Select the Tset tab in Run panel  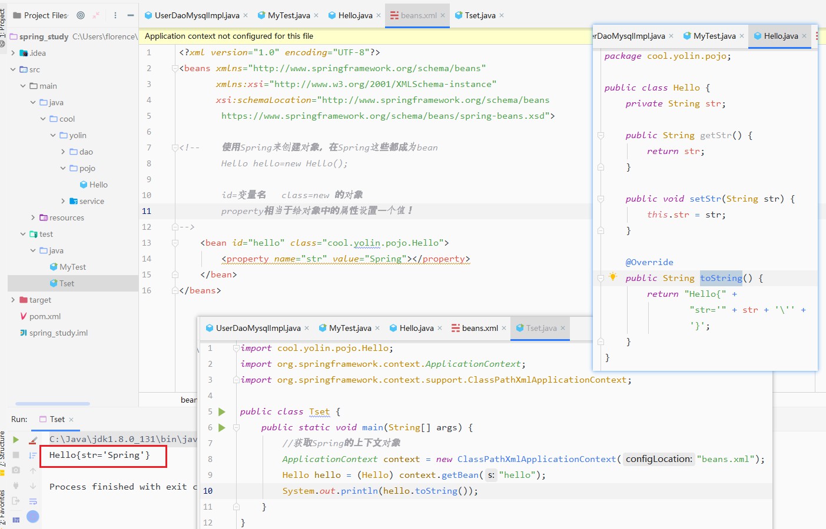tap(57, 419)
